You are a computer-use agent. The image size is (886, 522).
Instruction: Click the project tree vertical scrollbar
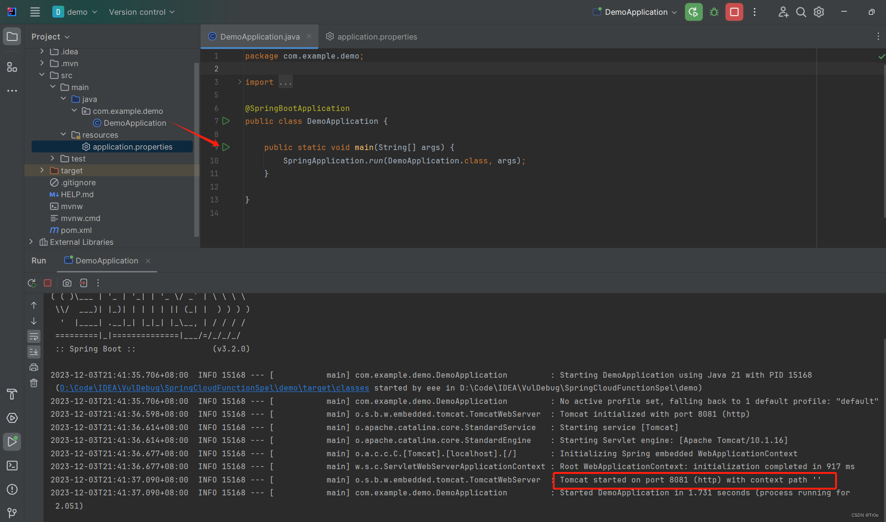pos(197,149)
